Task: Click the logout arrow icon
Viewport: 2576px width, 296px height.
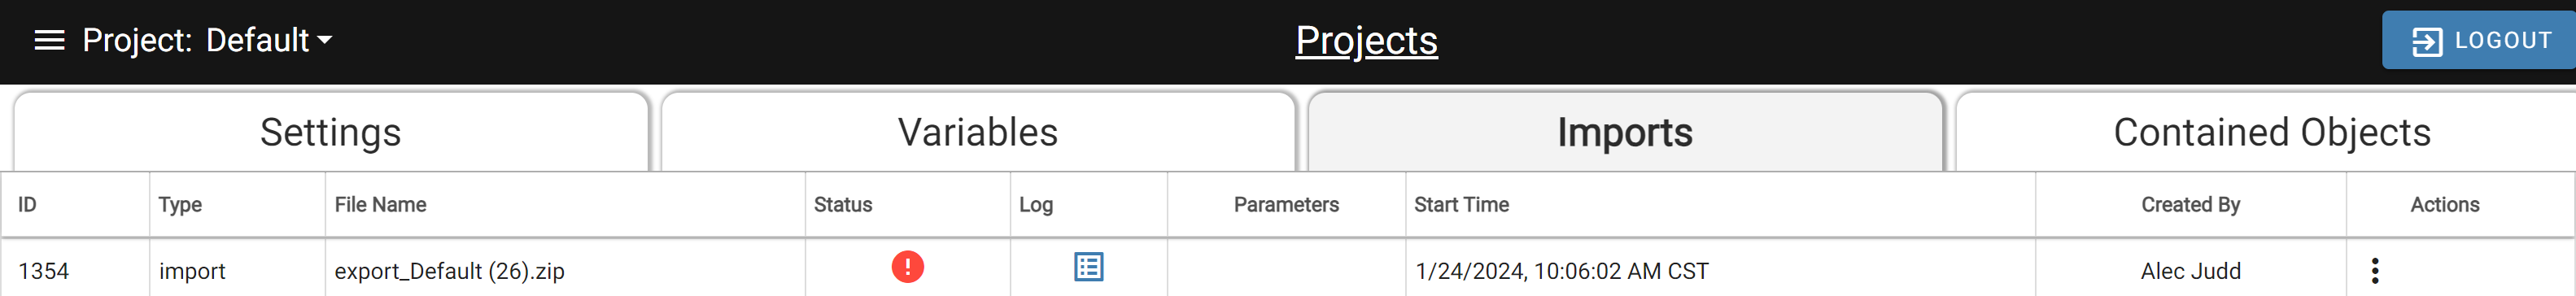Action: (x=2427, y=41)
